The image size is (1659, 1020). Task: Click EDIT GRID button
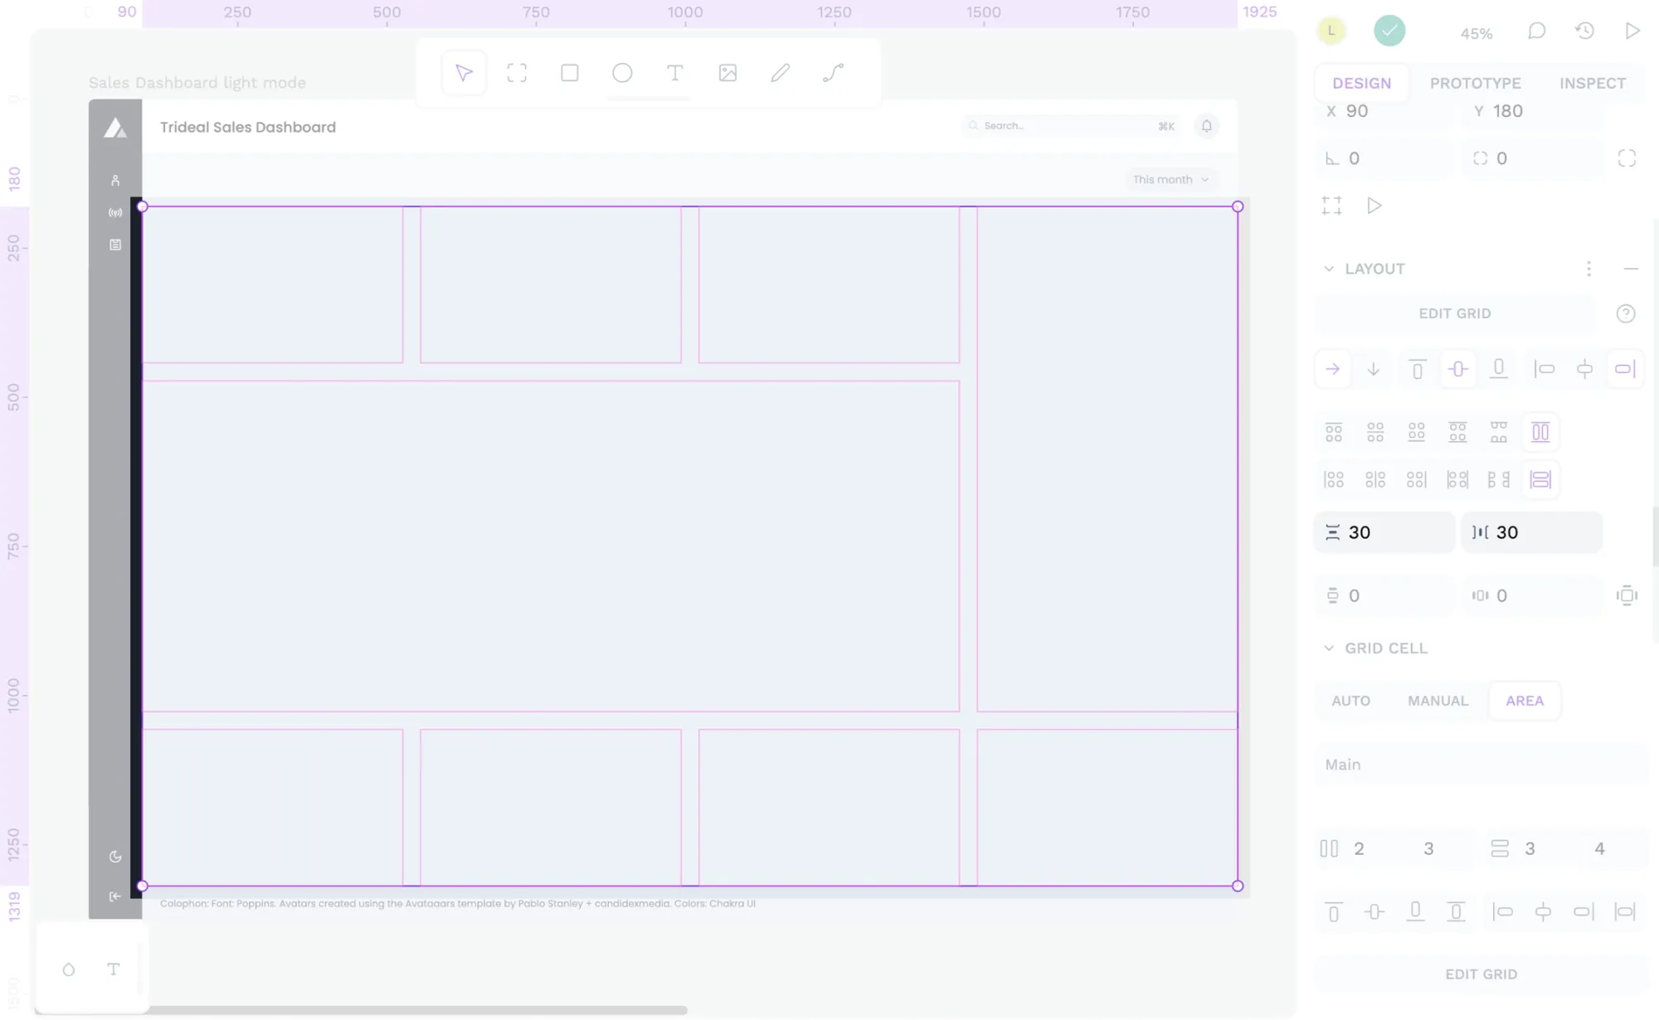point(1455,313)
